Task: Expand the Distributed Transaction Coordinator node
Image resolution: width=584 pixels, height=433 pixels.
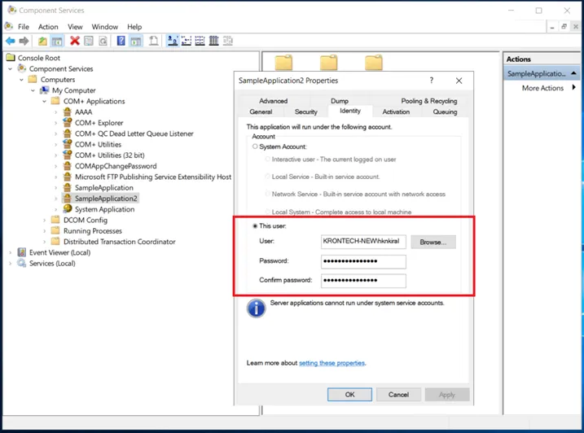Action: (44, 242)
